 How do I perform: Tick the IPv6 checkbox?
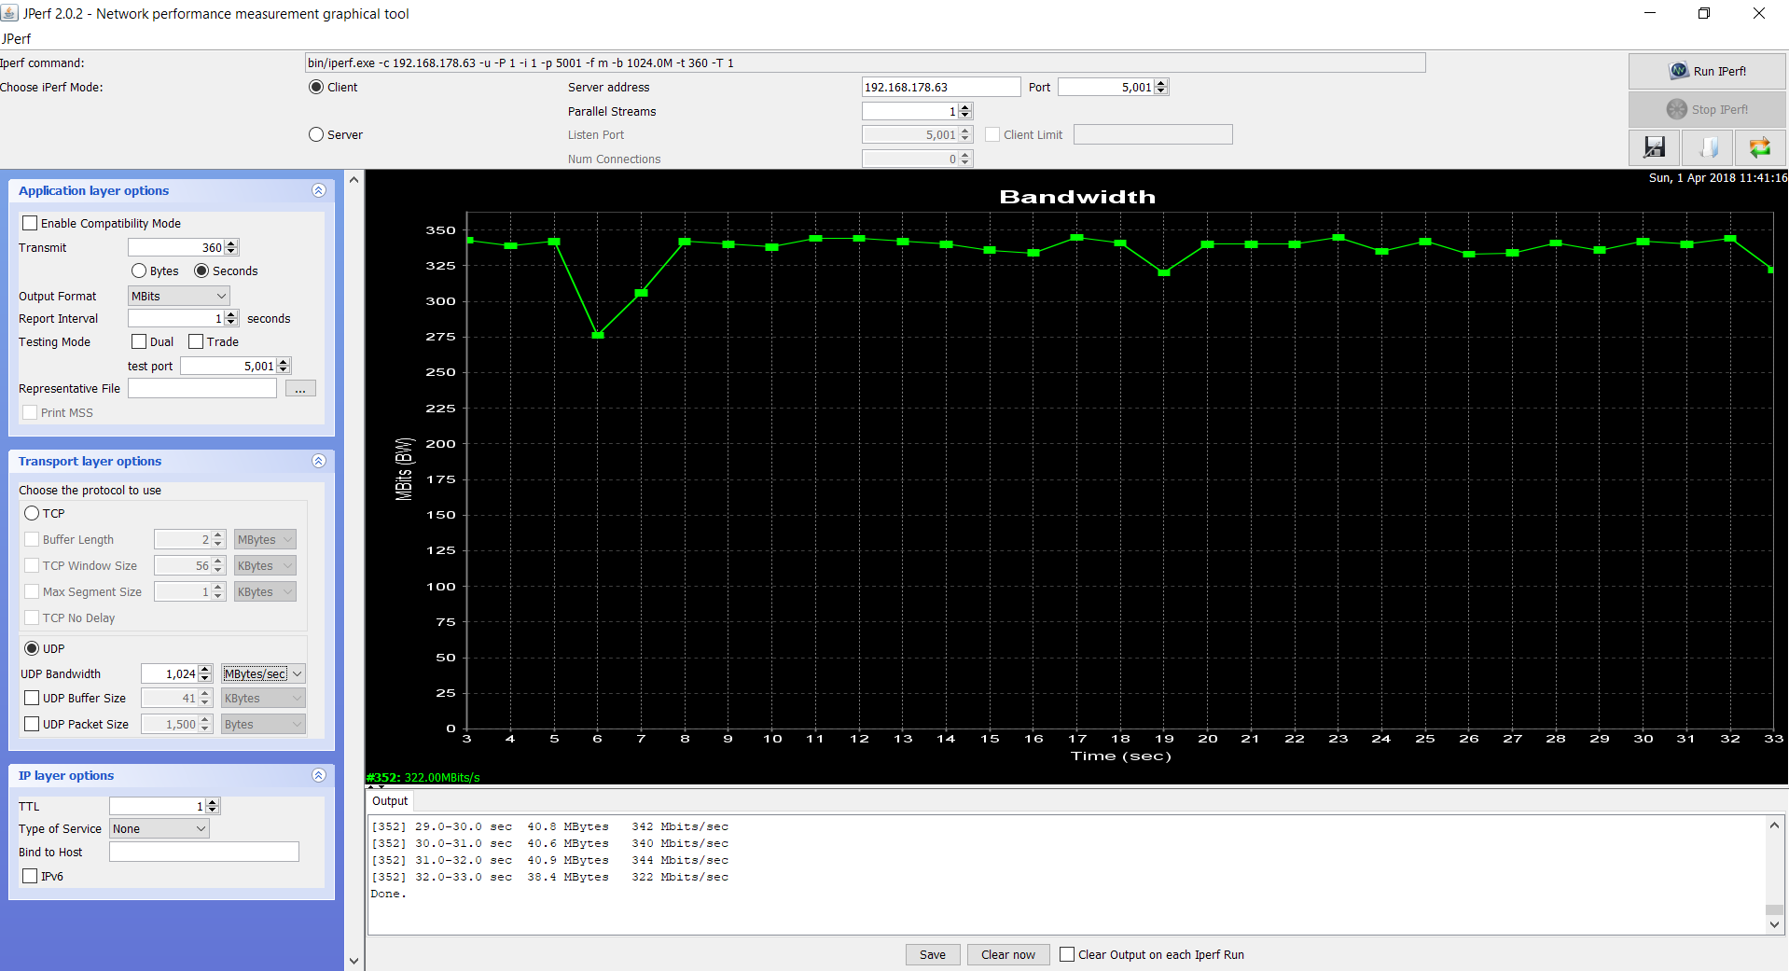(x=30, y=876)
